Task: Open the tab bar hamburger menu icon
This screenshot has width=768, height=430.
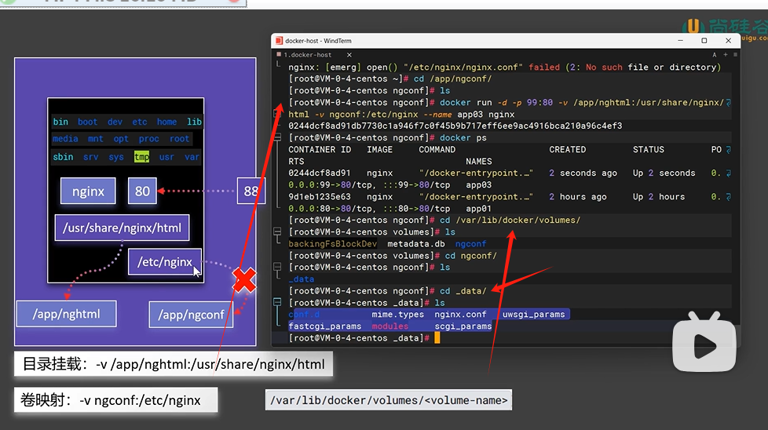Action: [735, 55]
